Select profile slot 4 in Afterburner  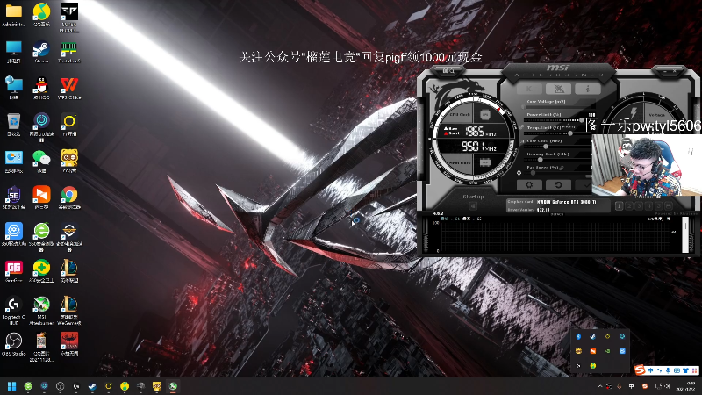click(x=648, y=206)
